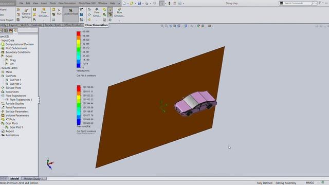Click the Zoom to Fit icon

coord(162,26)
